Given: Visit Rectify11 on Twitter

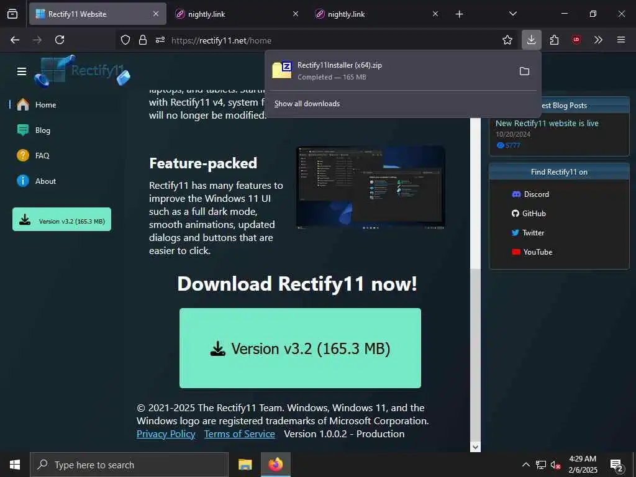Looking at the screenshot, I should coord(528,233).
